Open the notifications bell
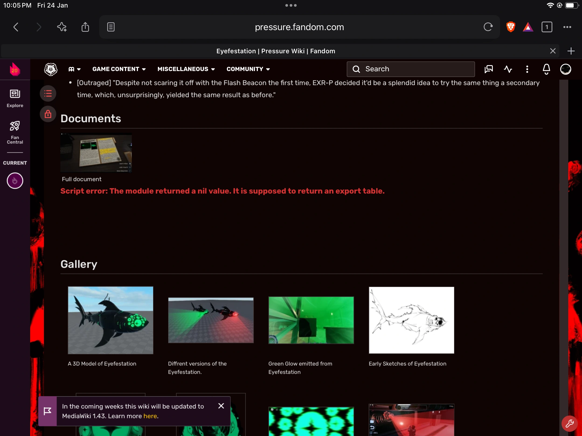Image resolution: width=582 pixels, height=436 pixels. pos(546,69)
